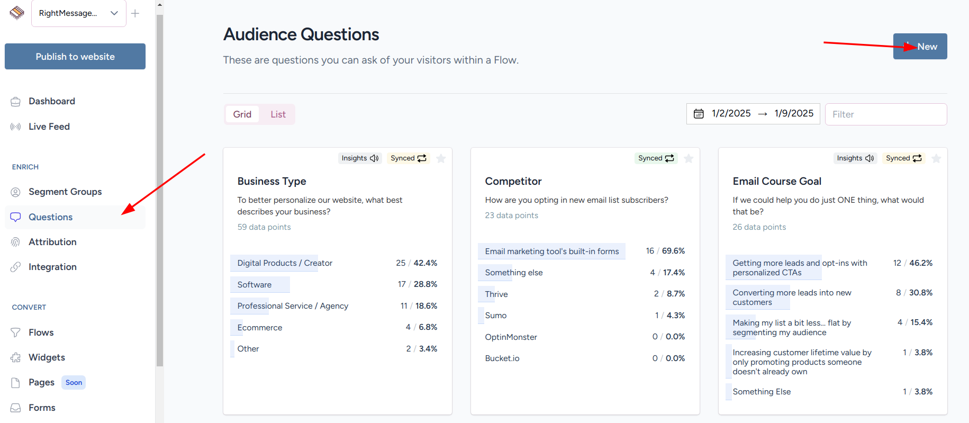Open the Integration section

point(52,267)
